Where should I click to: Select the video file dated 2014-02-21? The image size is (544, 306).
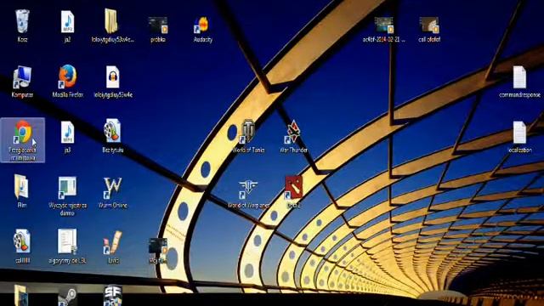pyautogui.click(x=383, y=25)
